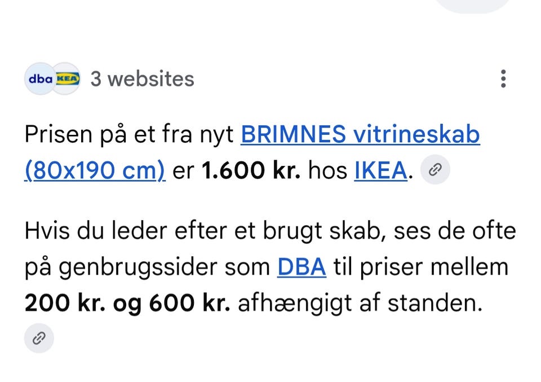Click the text 'afhængigt af standen.'

coord(360,303)
